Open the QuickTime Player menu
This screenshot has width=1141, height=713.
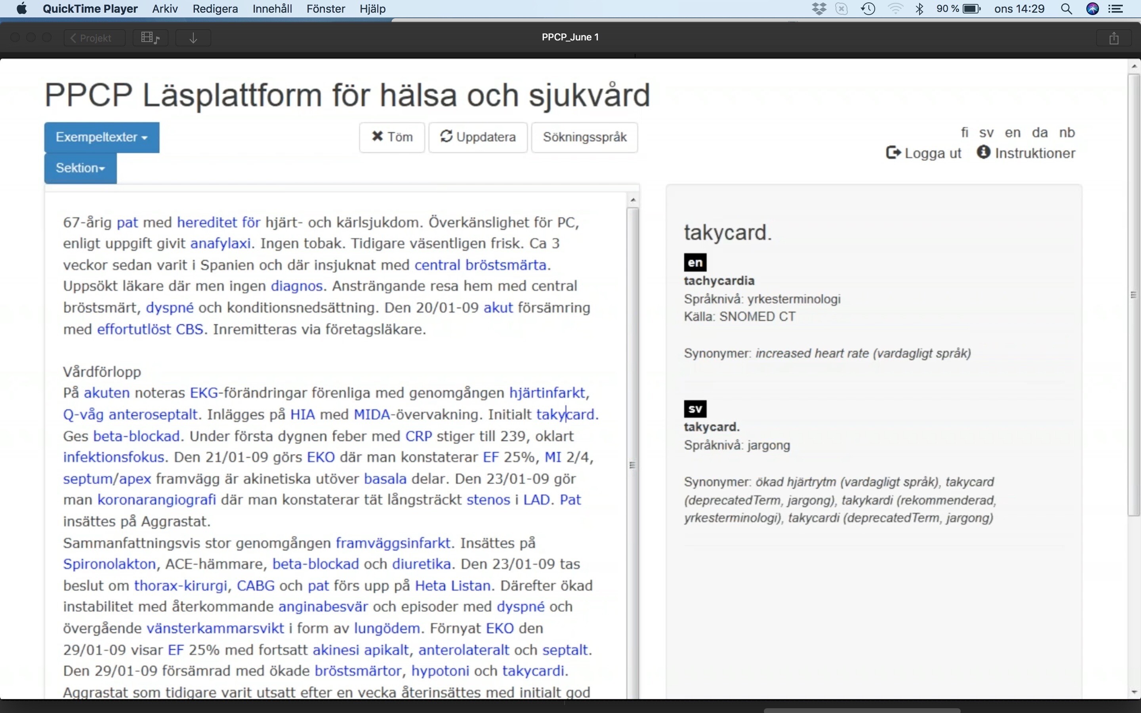90,8
